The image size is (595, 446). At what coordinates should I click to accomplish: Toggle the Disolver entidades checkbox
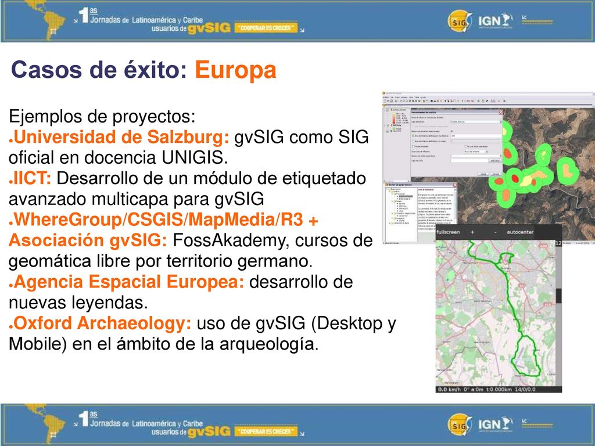tap(413, 146)
